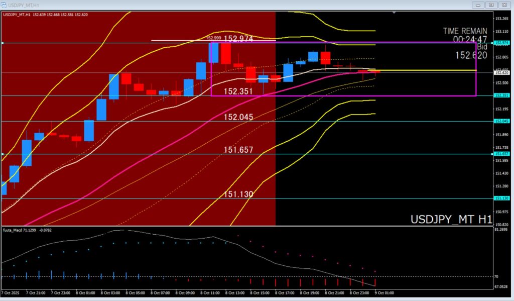Image resolution: width=514 pixels, height=301 pixels.
Task: Click the 151.130 price tag on right axis
Action: 501,198
